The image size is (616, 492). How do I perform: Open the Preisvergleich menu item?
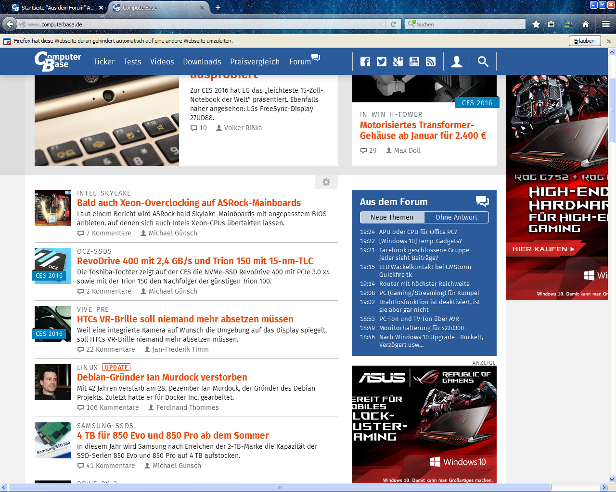[255, 61]
